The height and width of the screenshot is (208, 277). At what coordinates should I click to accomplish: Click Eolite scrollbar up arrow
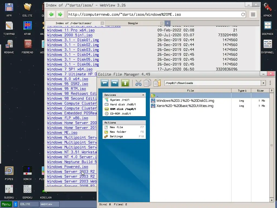(272, 90)
